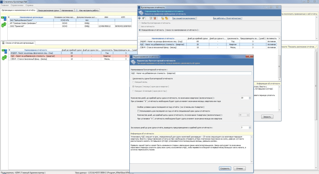Click the app icon in 'Бухгалтерская отчётность' title bar
The image size is (319, 174).
[139, 7]
